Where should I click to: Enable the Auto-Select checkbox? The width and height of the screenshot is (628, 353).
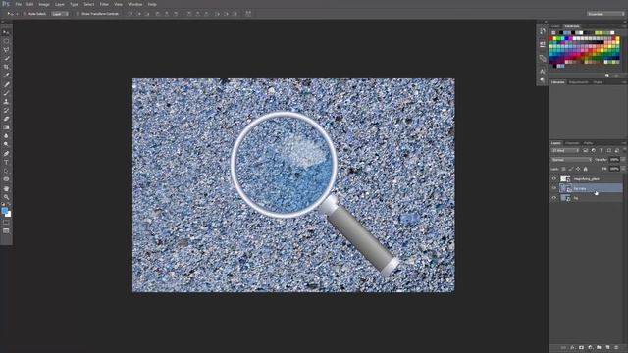coord(25,14)
